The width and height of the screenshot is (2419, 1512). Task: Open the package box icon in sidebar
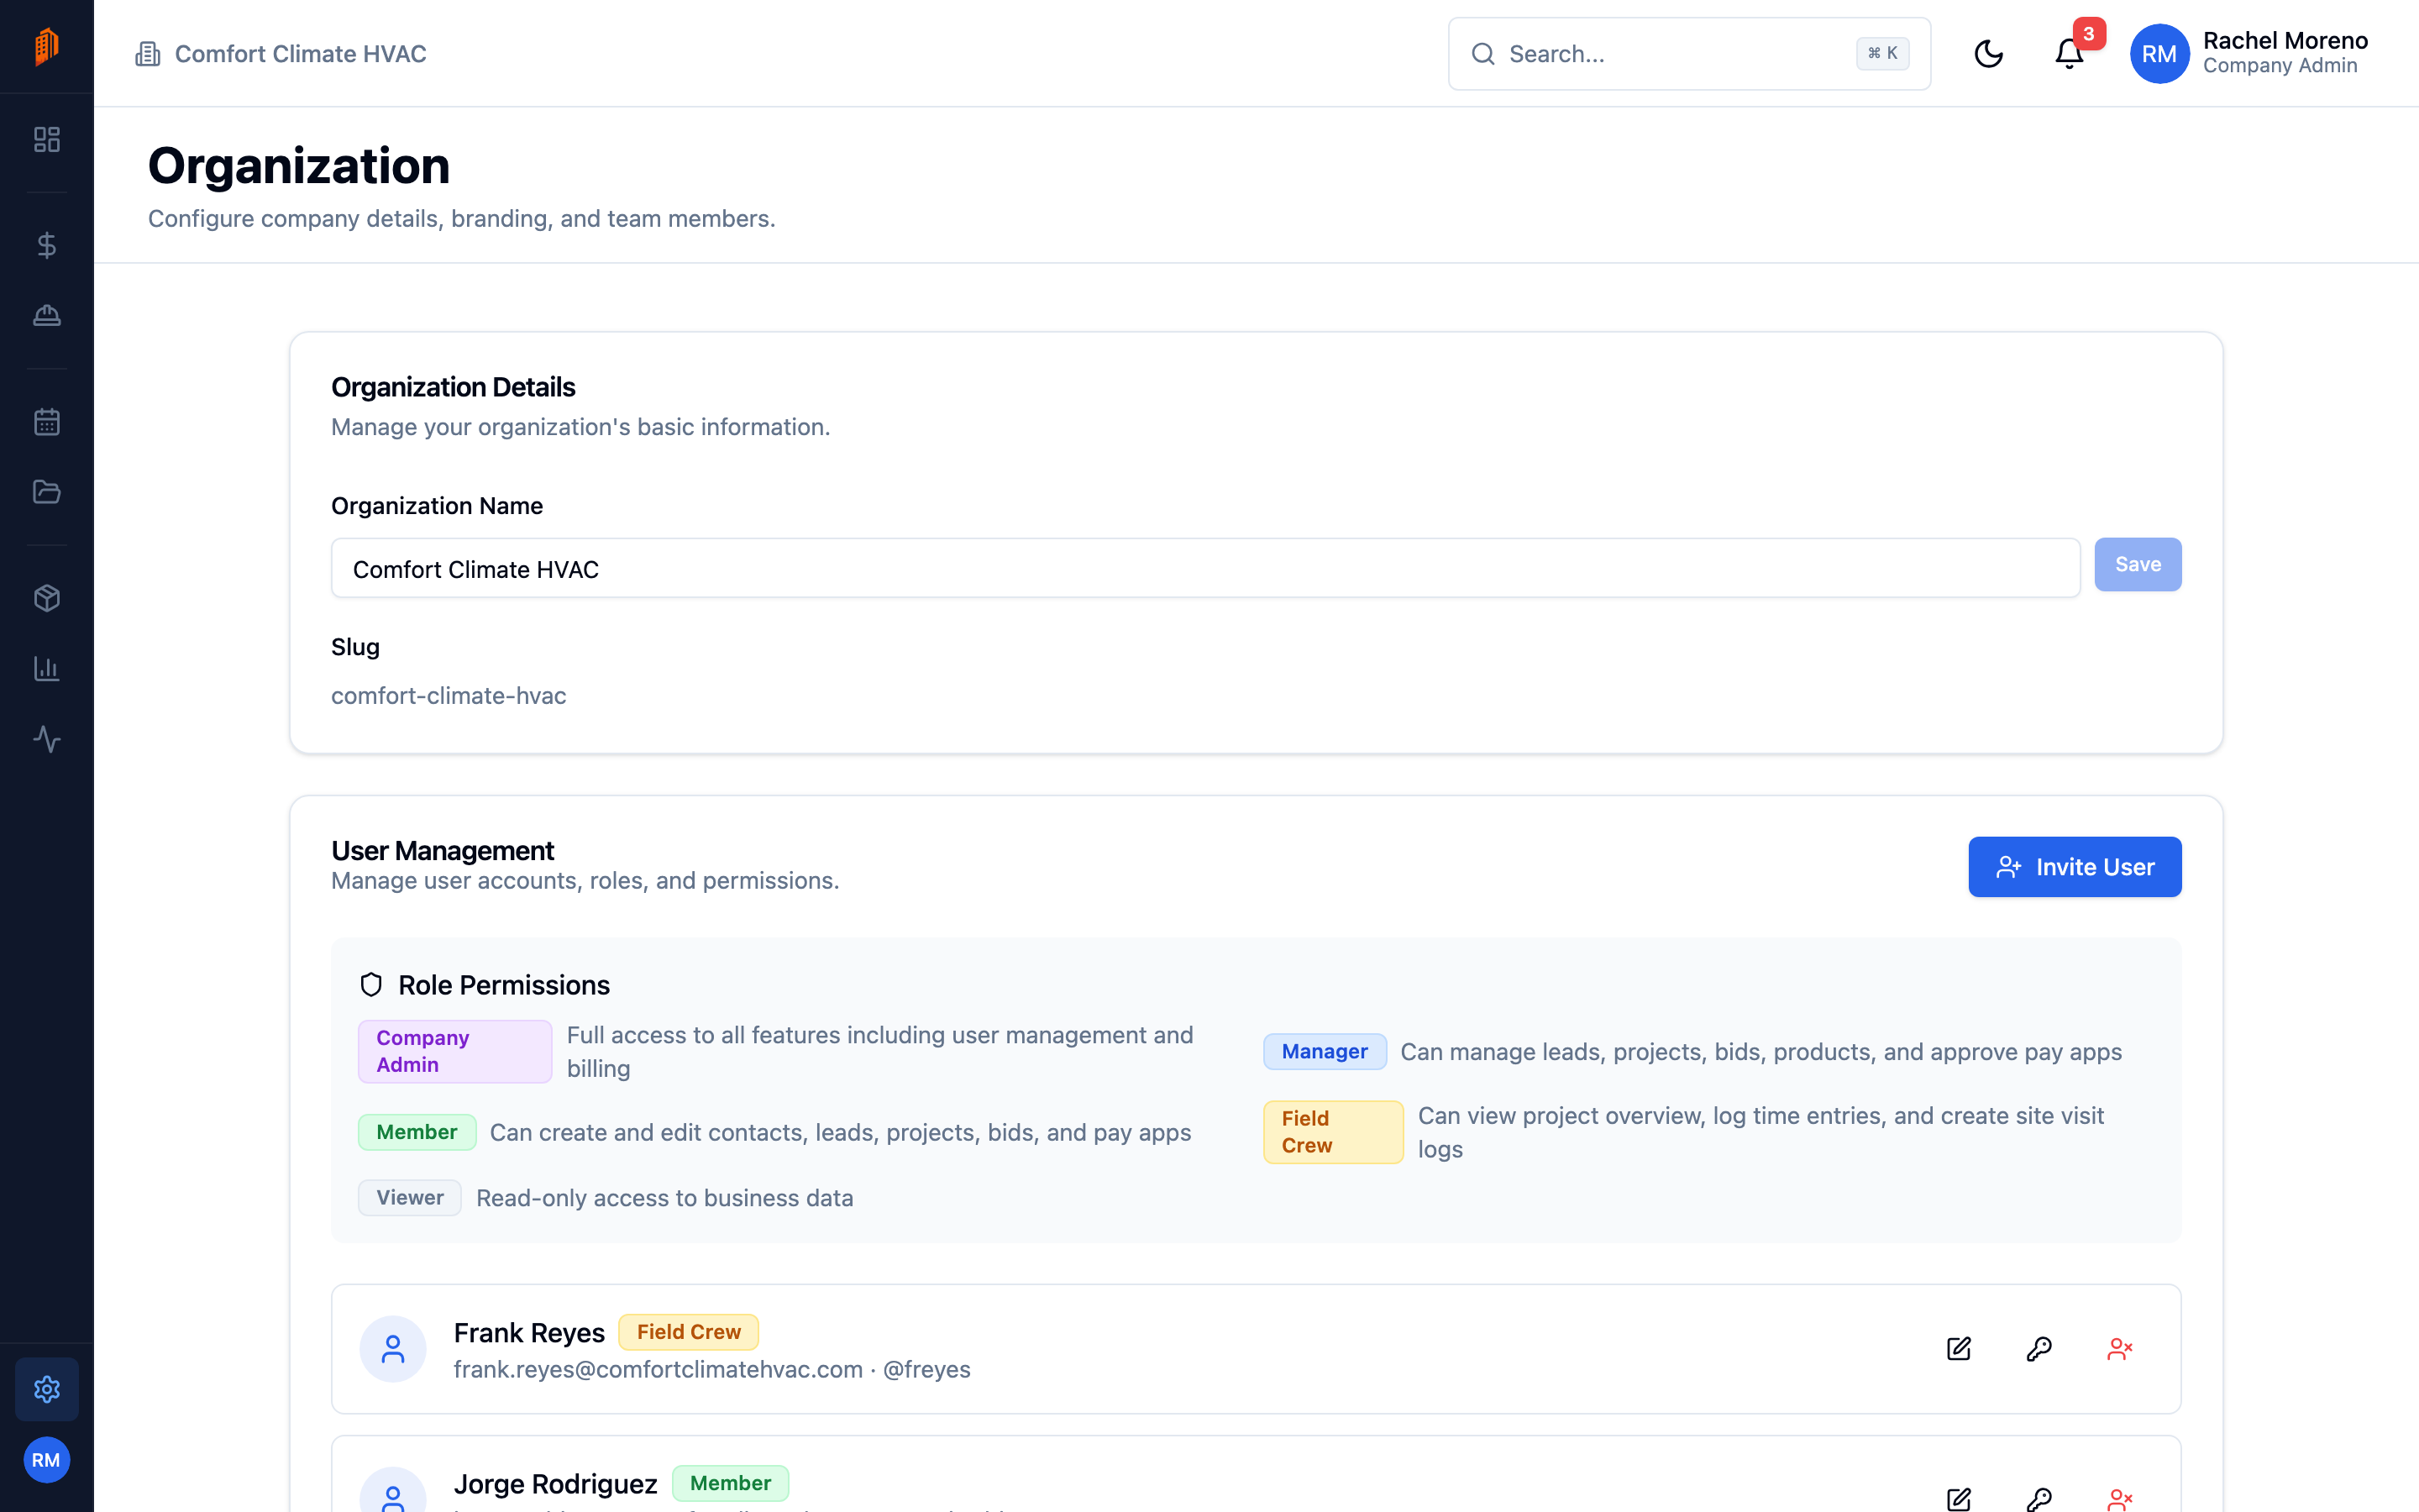[x=47, y=598]
